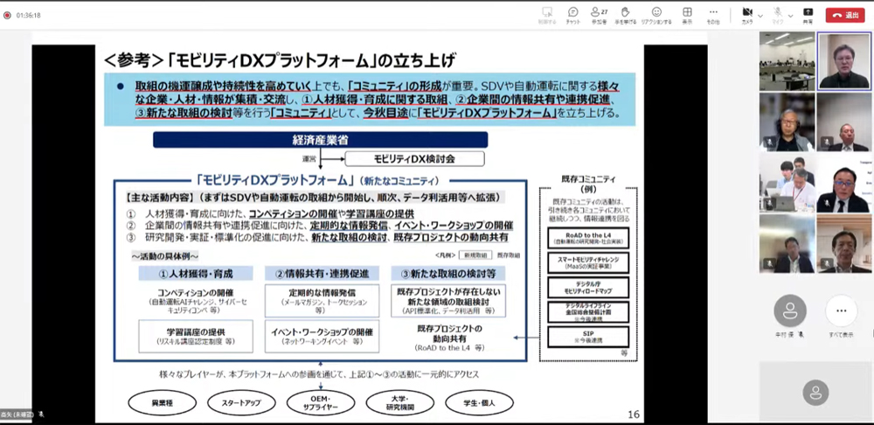
Task: Click the slide title <参考>「モビリティDXプラットフォーム」の立ち上げ
Action: tap(280, 59)
